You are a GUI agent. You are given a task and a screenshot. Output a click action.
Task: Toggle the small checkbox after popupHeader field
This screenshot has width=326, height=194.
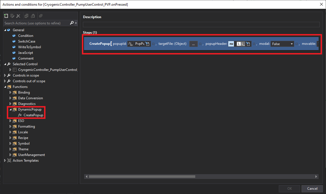point(254,44)
